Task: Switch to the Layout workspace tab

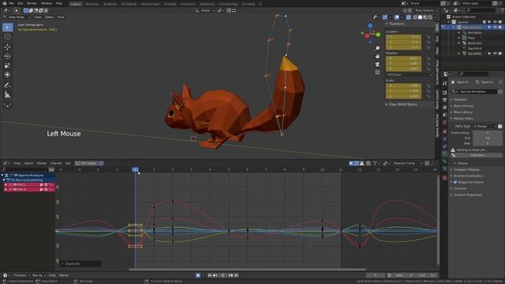Action: (x=76, y=4)
